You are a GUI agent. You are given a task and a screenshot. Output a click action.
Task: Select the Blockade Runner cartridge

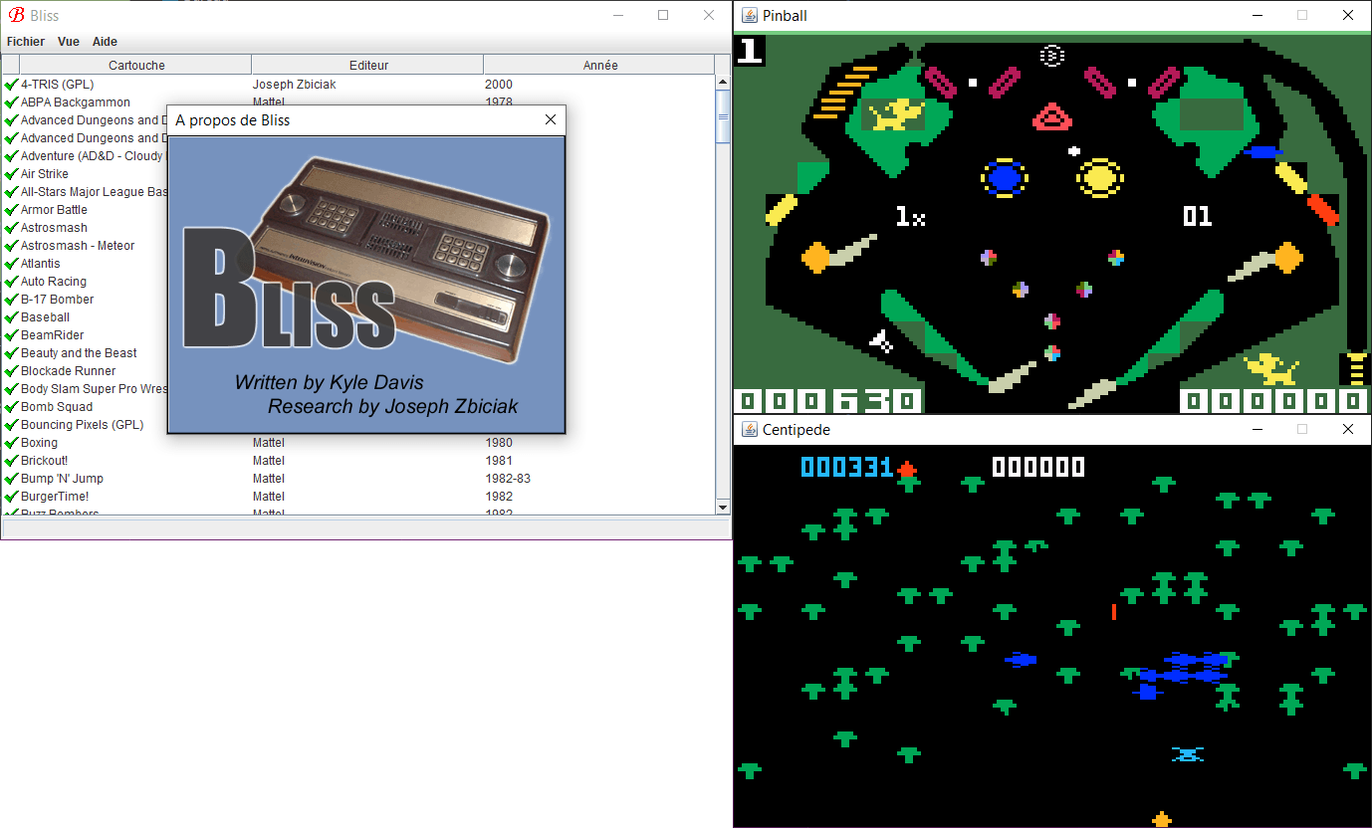pos(69,371)
